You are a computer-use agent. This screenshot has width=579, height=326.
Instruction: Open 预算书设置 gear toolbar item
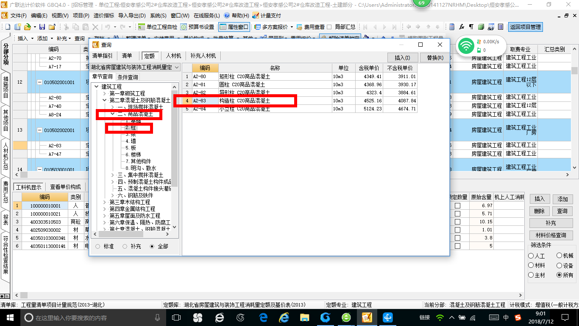(198, 27)
